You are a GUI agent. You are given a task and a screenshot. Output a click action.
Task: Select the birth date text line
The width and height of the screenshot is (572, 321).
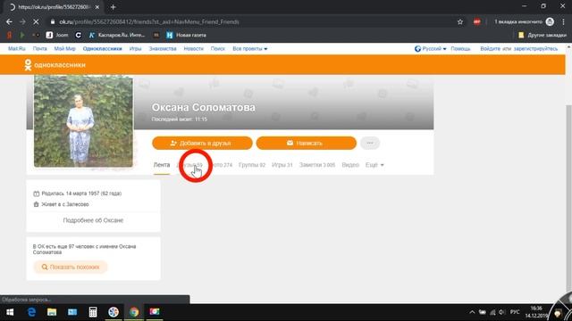pyautogui.click(x=81, y=193)
